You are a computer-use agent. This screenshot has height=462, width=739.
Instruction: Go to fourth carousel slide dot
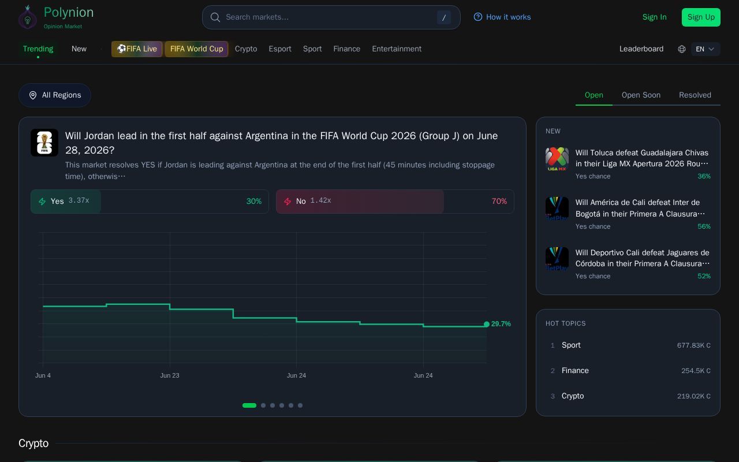[x=282, y=405]
